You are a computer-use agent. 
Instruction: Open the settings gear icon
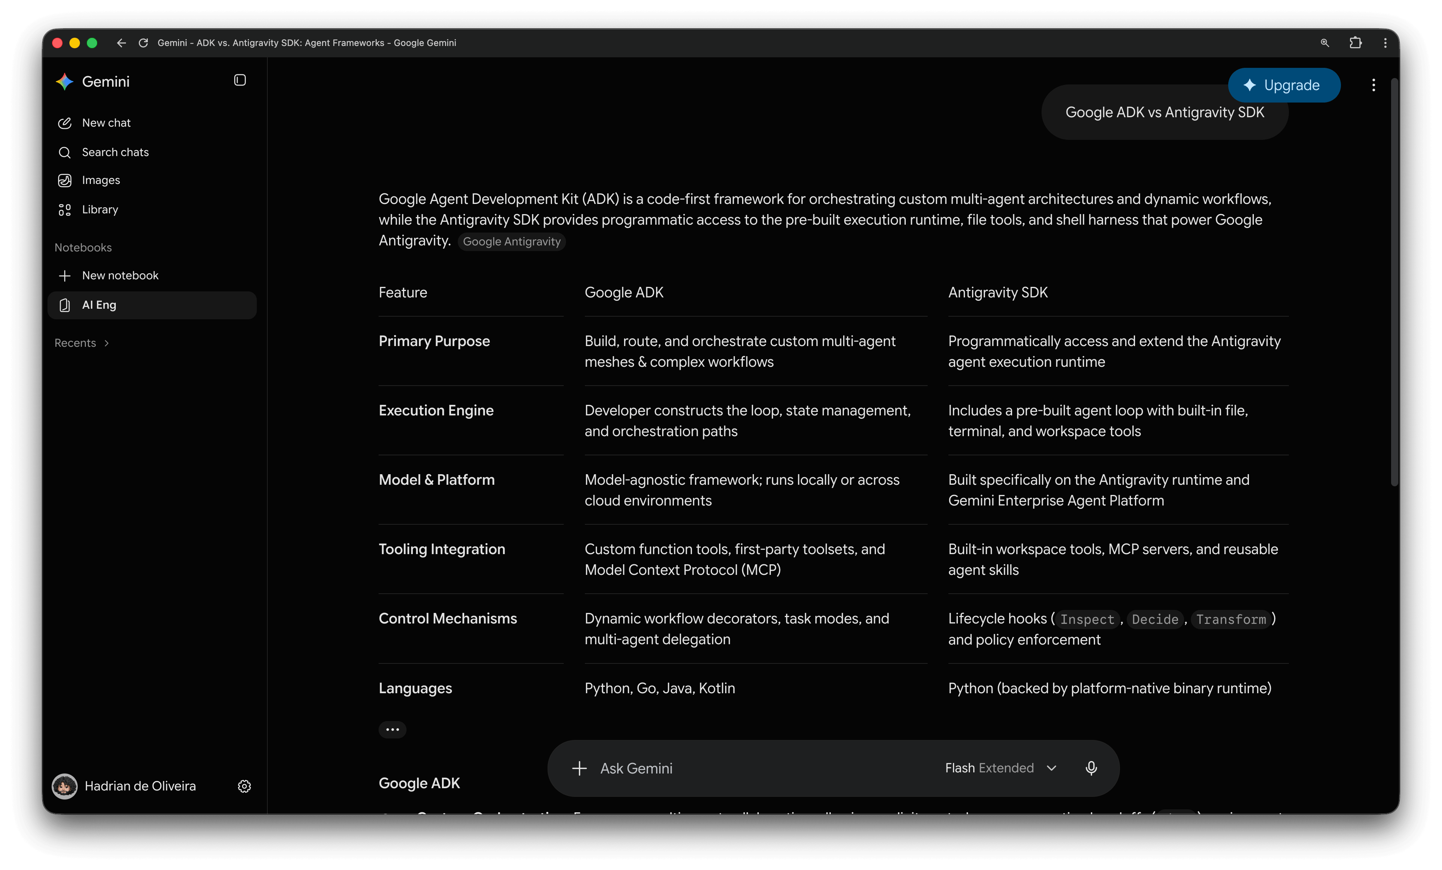pos(245,786)
